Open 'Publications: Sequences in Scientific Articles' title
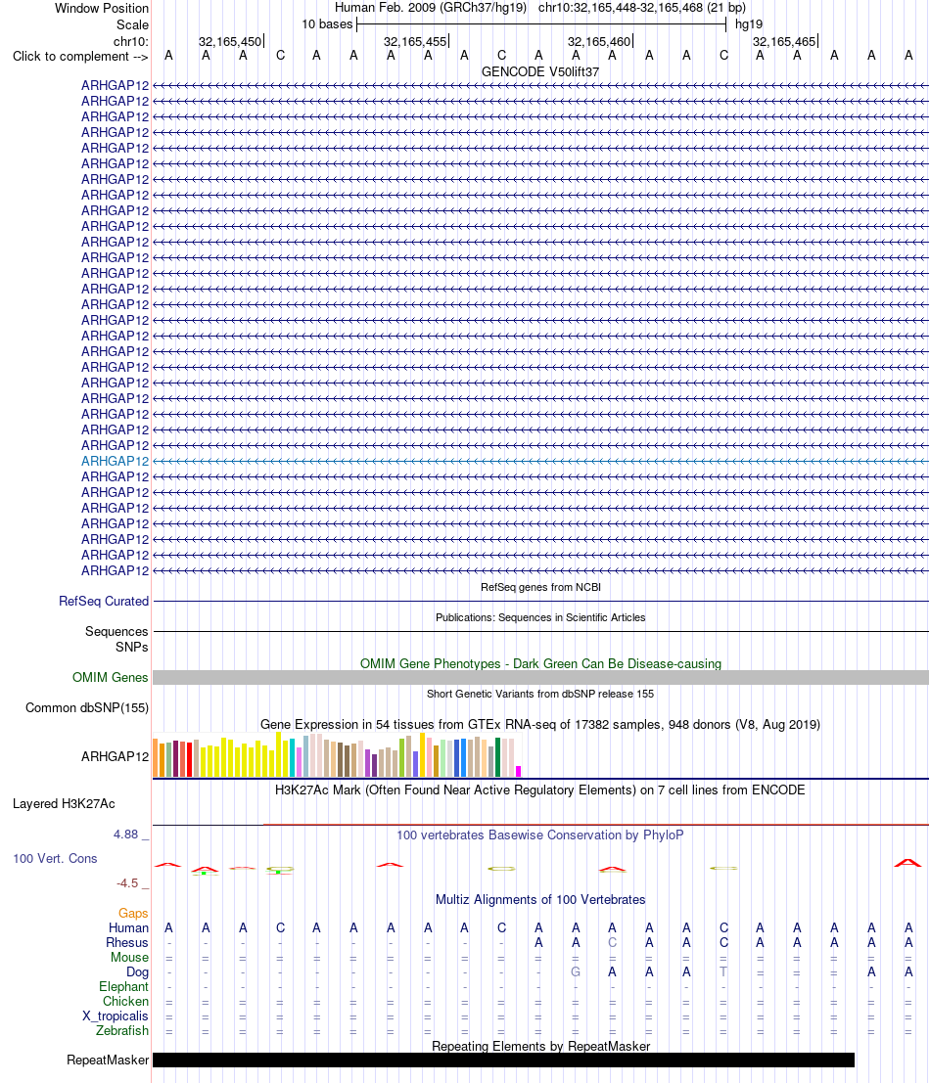 (x=540, y=617)
